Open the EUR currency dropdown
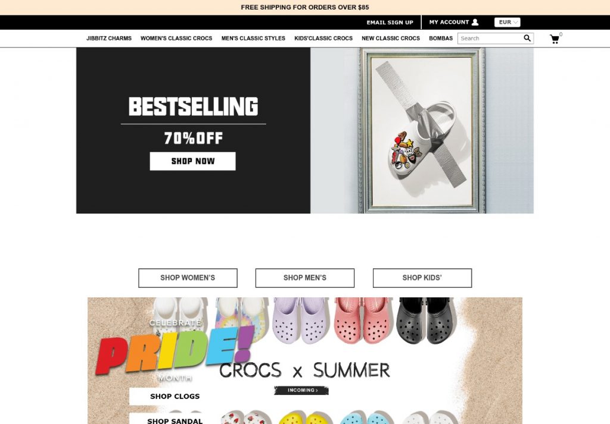The image size is (610, 424). (508, 22)
